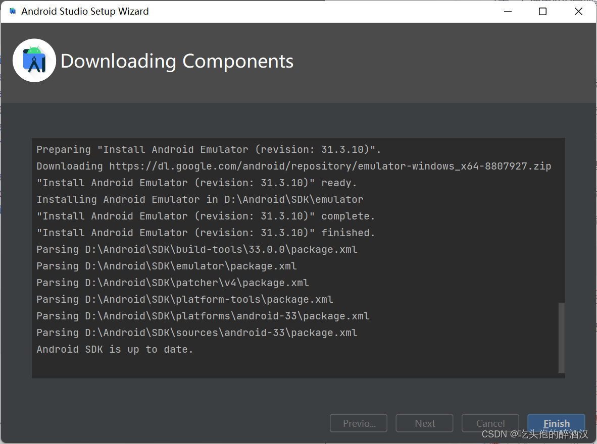Click the build-tools\33.0.0\package.xml parsing line

(x=197, y=250)
